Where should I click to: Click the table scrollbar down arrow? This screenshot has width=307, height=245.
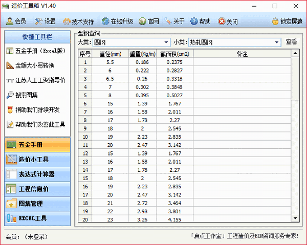click(295, 218)
